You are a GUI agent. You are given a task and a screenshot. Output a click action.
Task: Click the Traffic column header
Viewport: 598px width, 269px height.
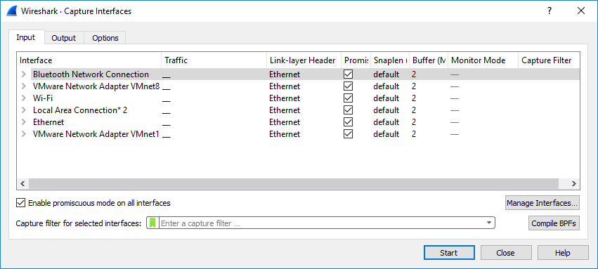coord(214,60)
